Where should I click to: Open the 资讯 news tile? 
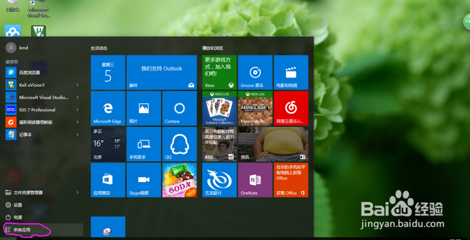pos(273,144)
